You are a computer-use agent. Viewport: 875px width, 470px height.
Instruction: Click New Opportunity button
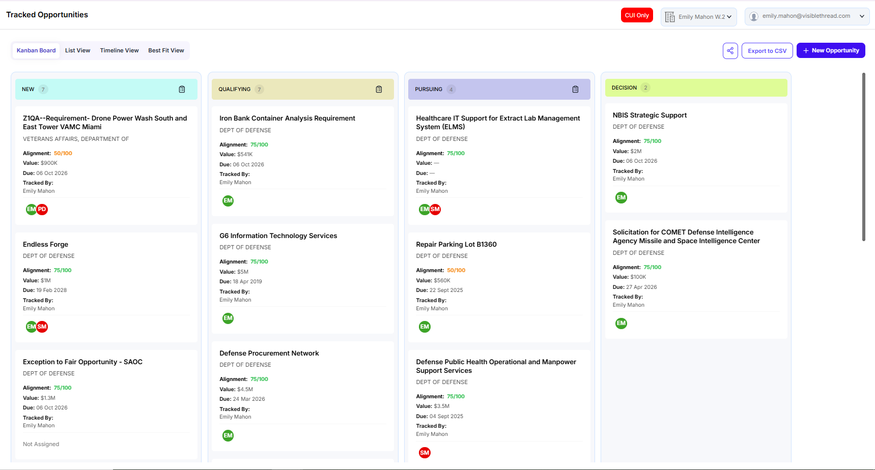click(x=831, y=51)
